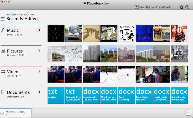
Task: Open the hamburger menu beside Recently Added
Action: pos(3,19)
